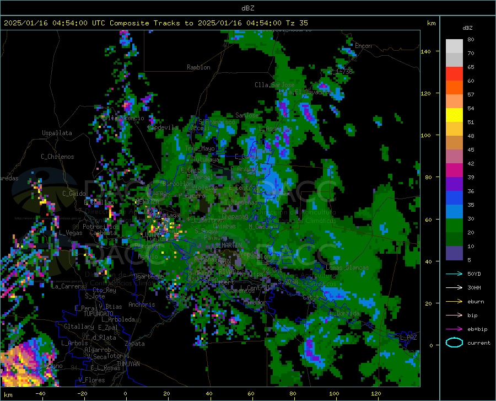Click the 'Mirador' place label
Viewport: 496px width, 401px height.
pos(254,303)
